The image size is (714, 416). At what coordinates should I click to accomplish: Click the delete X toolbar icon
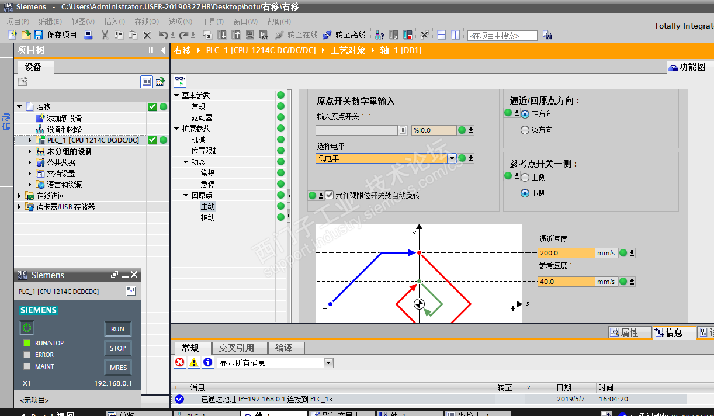pyautogui.click(x=147, y=35)
